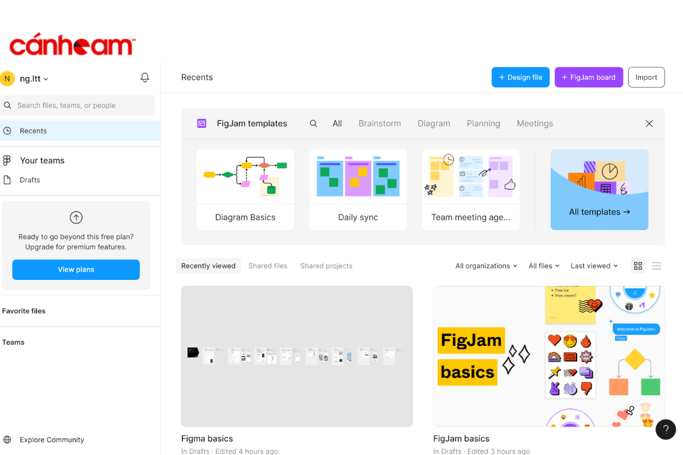Image resolution: width=683 pixels, height=455 pixels.
Task: Switch to grid view
Action: coord(638,266)
